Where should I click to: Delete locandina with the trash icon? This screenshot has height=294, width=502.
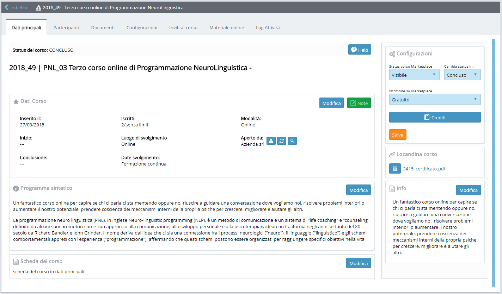[x=395, y=168]
